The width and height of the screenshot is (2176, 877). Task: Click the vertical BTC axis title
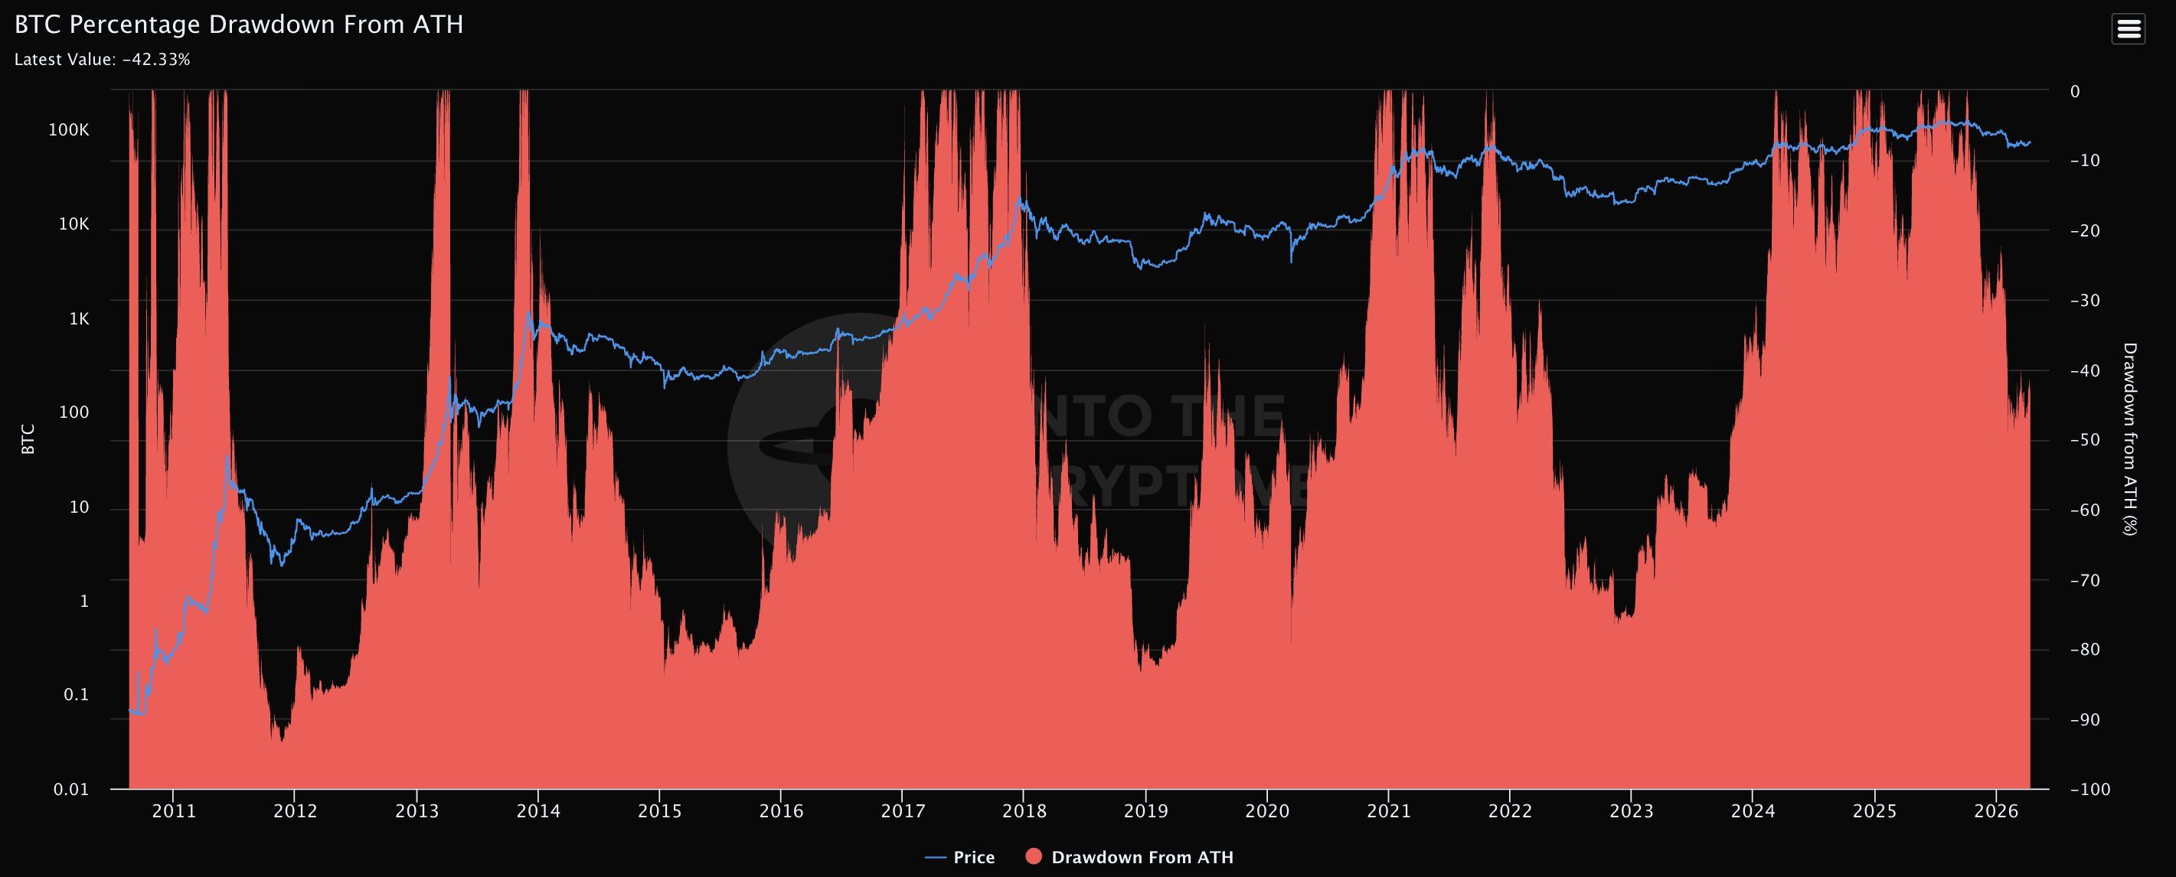[x=28, y=439]
